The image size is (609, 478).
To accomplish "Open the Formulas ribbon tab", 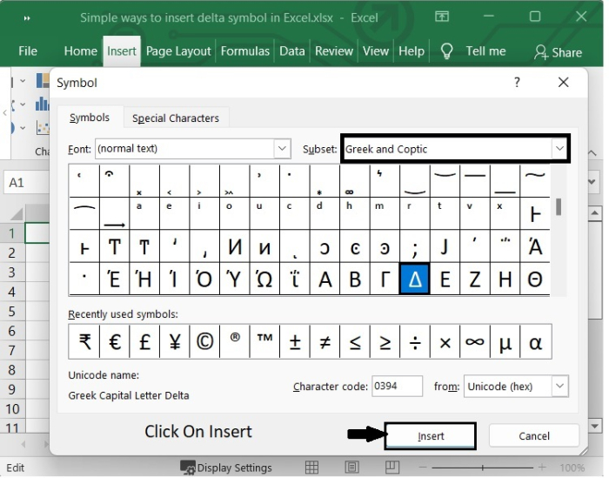I will pos(247,51).
